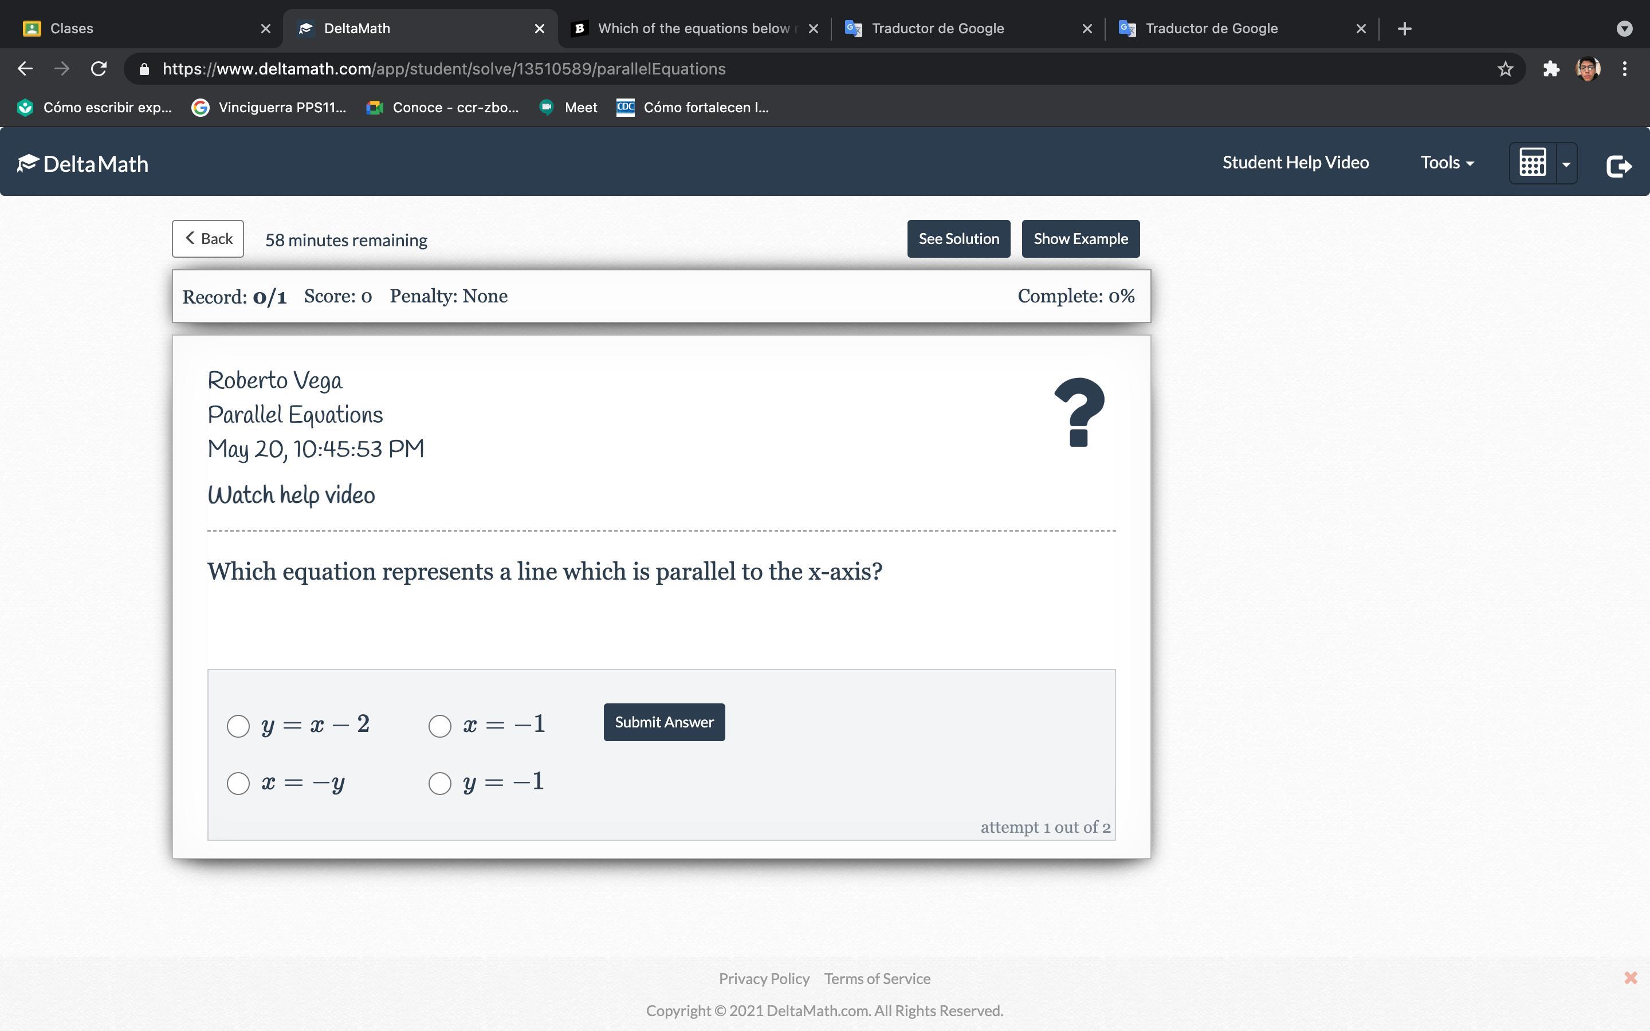Bookmark page with the star icon
The width and height of the screenshot is (1650, 1031).
click(1505, 69)
